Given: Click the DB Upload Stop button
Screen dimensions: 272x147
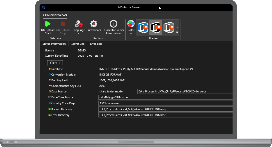Looking at the screenshot, I should point(63,27).
